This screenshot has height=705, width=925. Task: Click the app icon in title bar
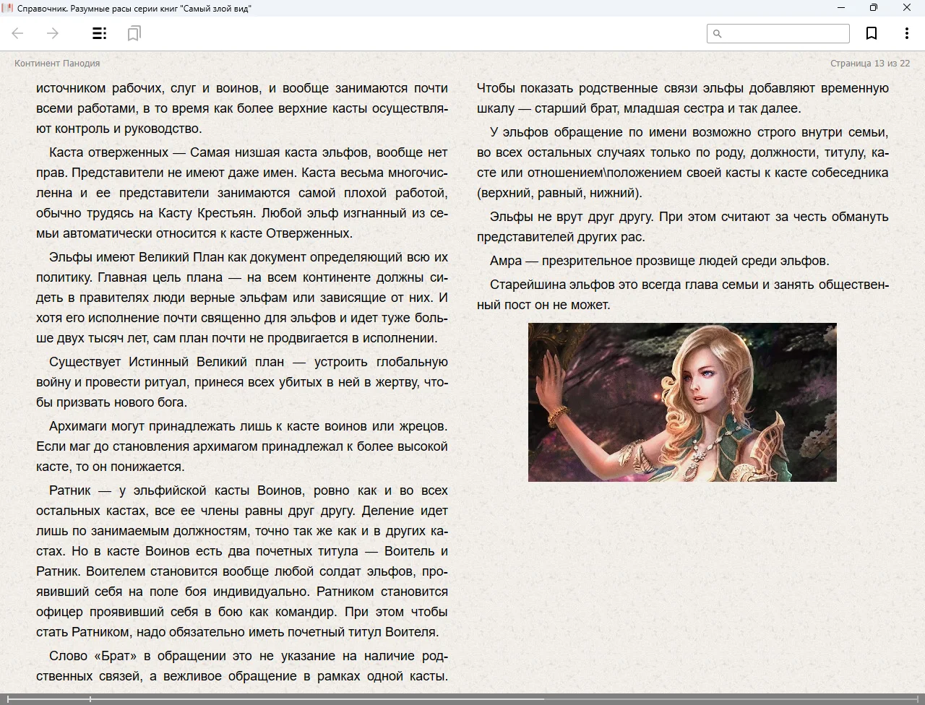(8, 8)
